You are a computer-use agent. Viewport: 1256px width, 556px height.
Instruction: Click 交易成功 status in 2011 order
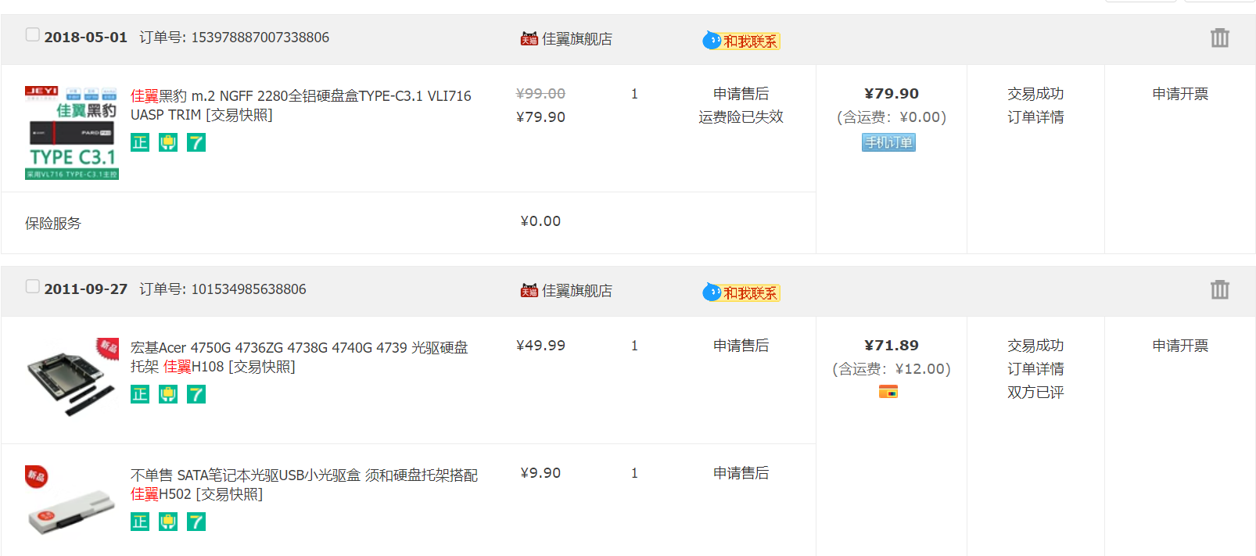tap(1035, 346)
